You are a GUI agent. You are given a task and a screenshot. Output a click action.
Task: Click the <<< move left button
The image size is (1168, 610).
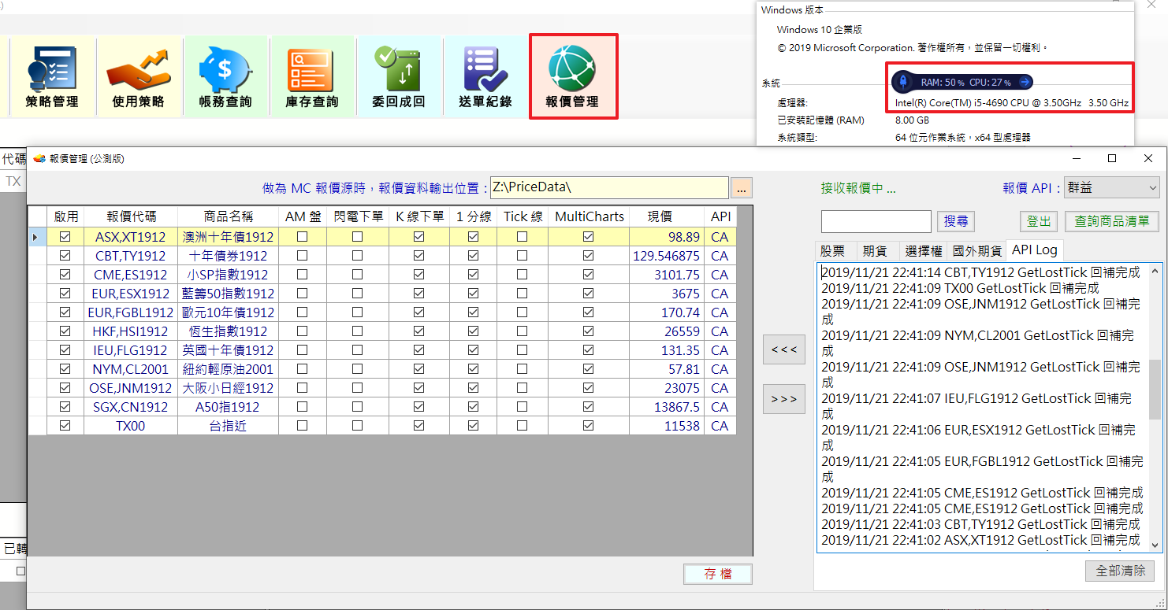tap(784, 349)
